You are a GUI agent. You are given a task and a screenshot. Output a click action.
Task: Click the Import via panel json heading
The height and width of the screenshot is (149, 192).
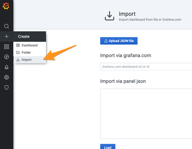123,81
